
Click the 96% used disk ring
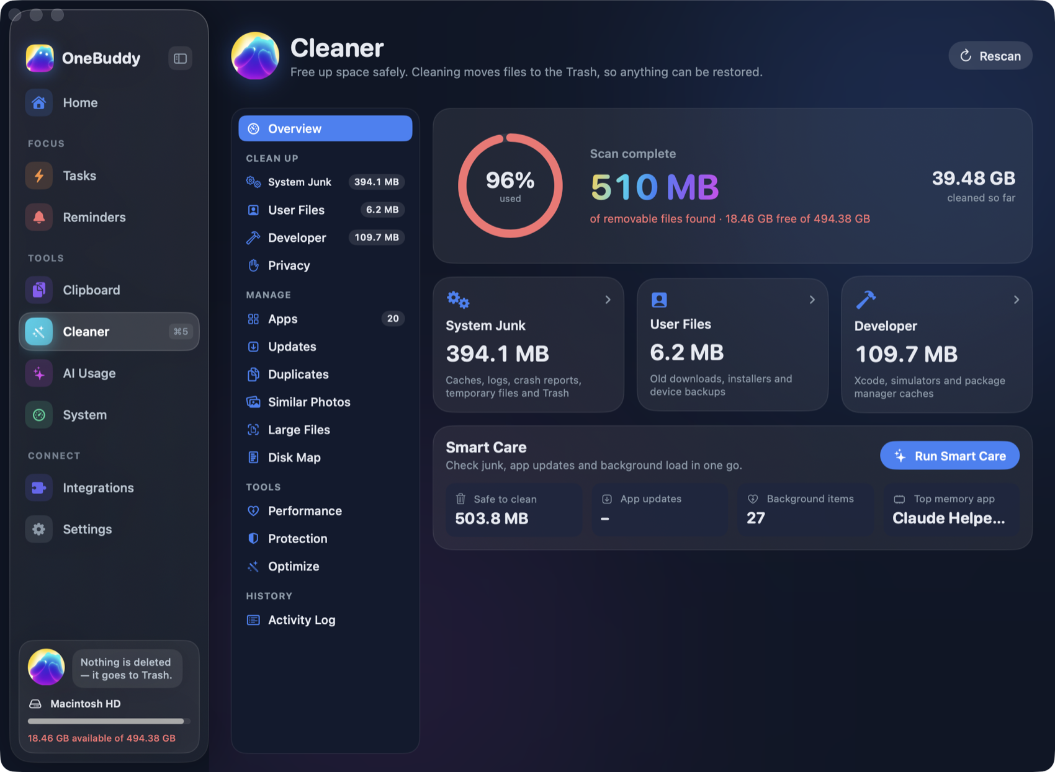click(510, 185)
